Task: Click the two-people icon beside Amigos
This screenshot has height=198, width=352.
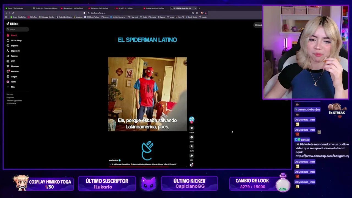Action: pyautogui.click(x=8, y=56)
